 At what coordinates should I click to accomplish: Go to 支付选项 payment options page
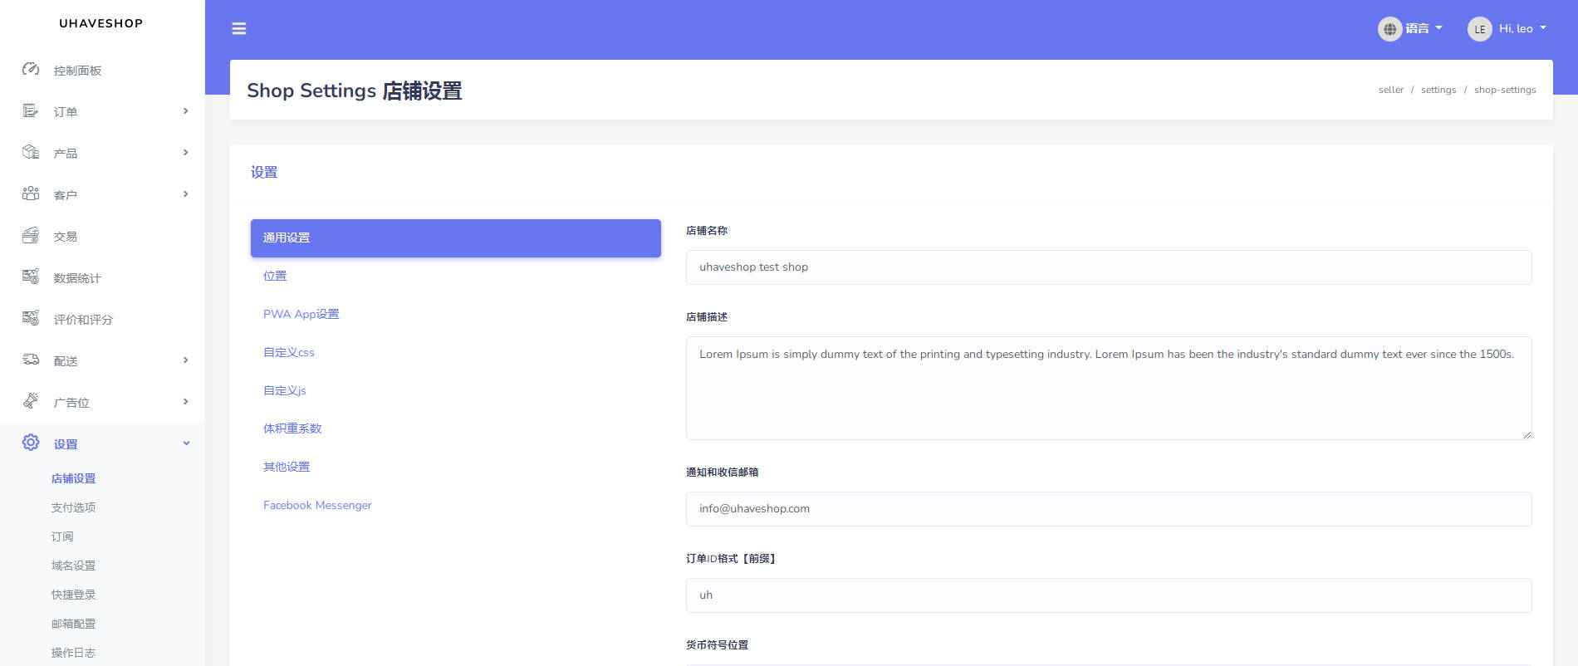tap(73, 507)
